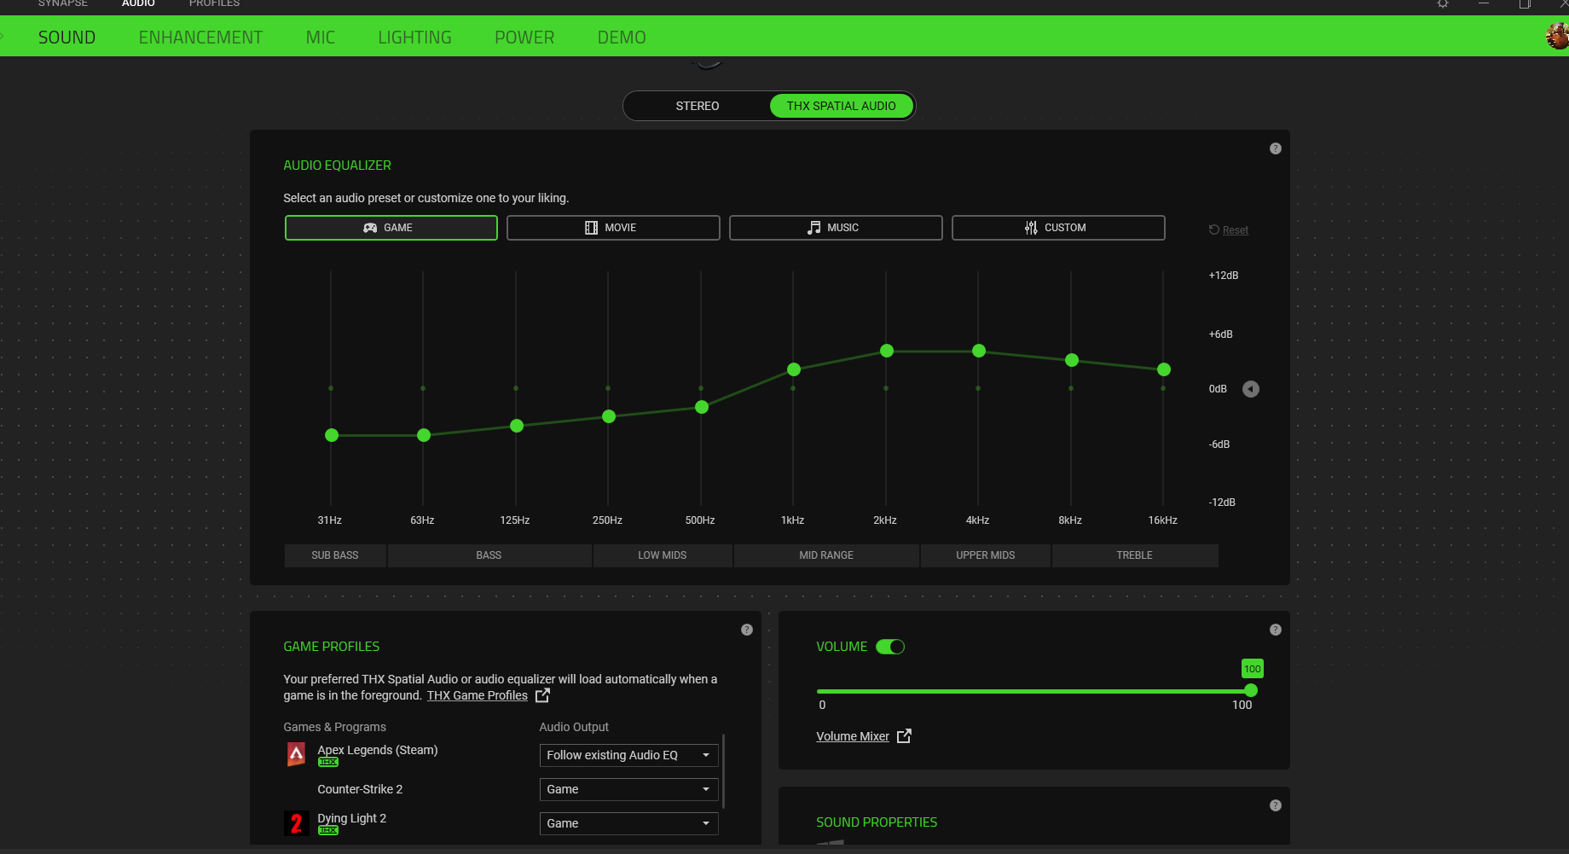This screenshot has height=854, width=1569.
Task: Click the MID RANGE label
Action: click(826, 555)
